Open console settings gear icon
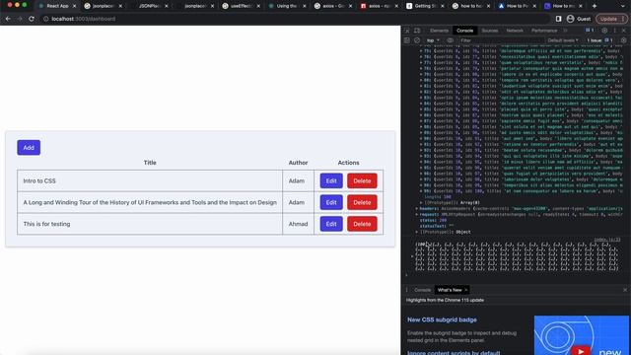631x355 pixels. [623, 40]
